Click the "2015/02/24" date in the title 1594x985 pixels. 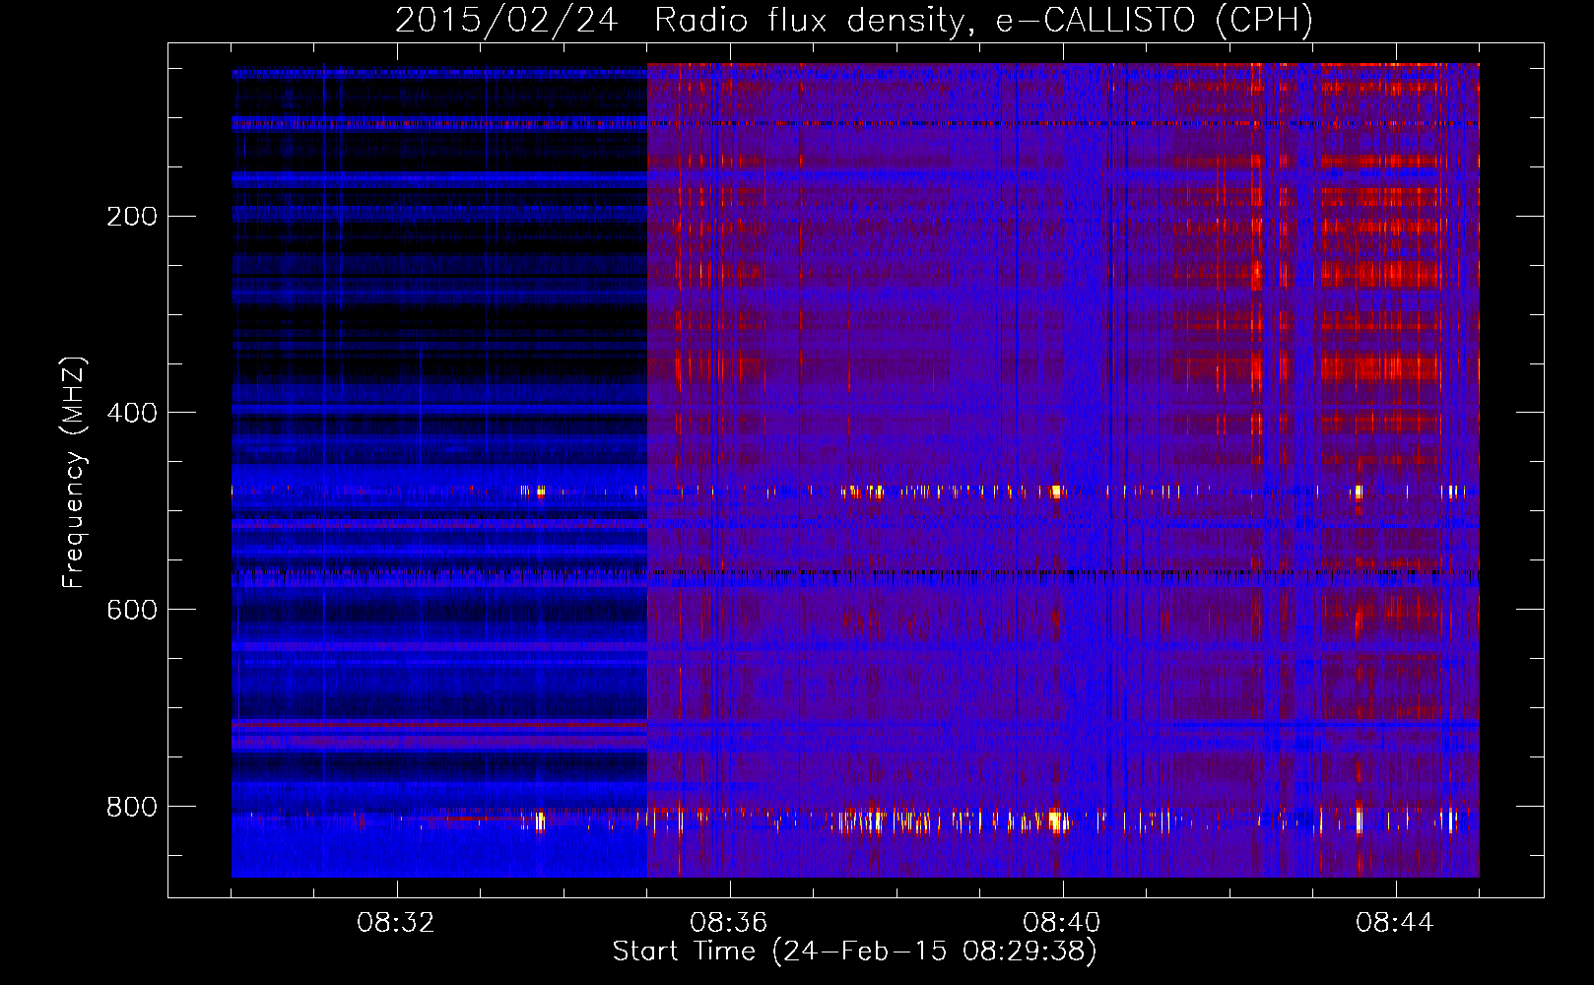[506, 20]
